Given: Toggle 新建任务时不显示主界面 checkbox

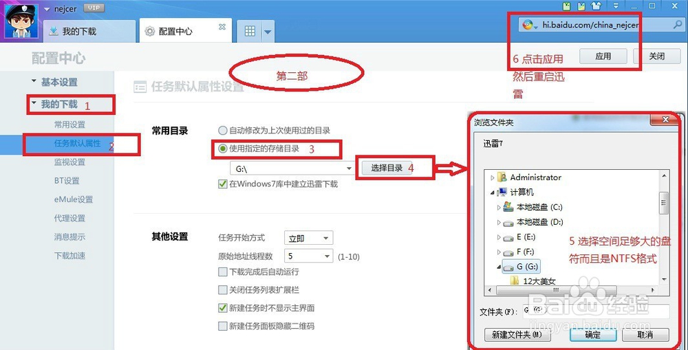Looking at the screenshot, I should (x=222, y=308).
